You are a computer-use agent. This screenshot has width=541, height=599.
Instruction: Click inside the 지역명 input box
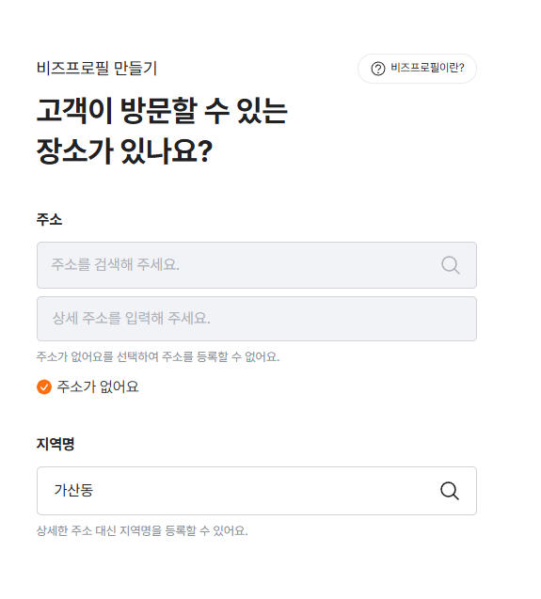click(x=257, y=491)
